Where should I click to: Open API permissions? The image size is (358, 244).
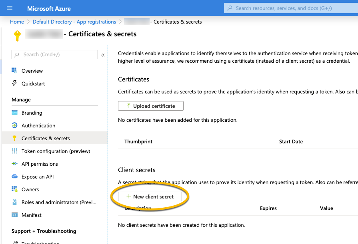coord(40,164)
